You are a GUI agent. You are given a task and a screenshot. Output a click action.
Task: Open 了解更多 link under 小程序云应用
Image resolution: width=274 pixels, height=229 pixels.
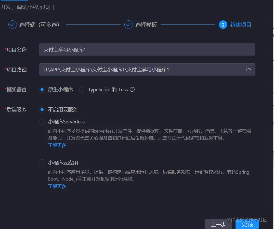pos(57,186)
